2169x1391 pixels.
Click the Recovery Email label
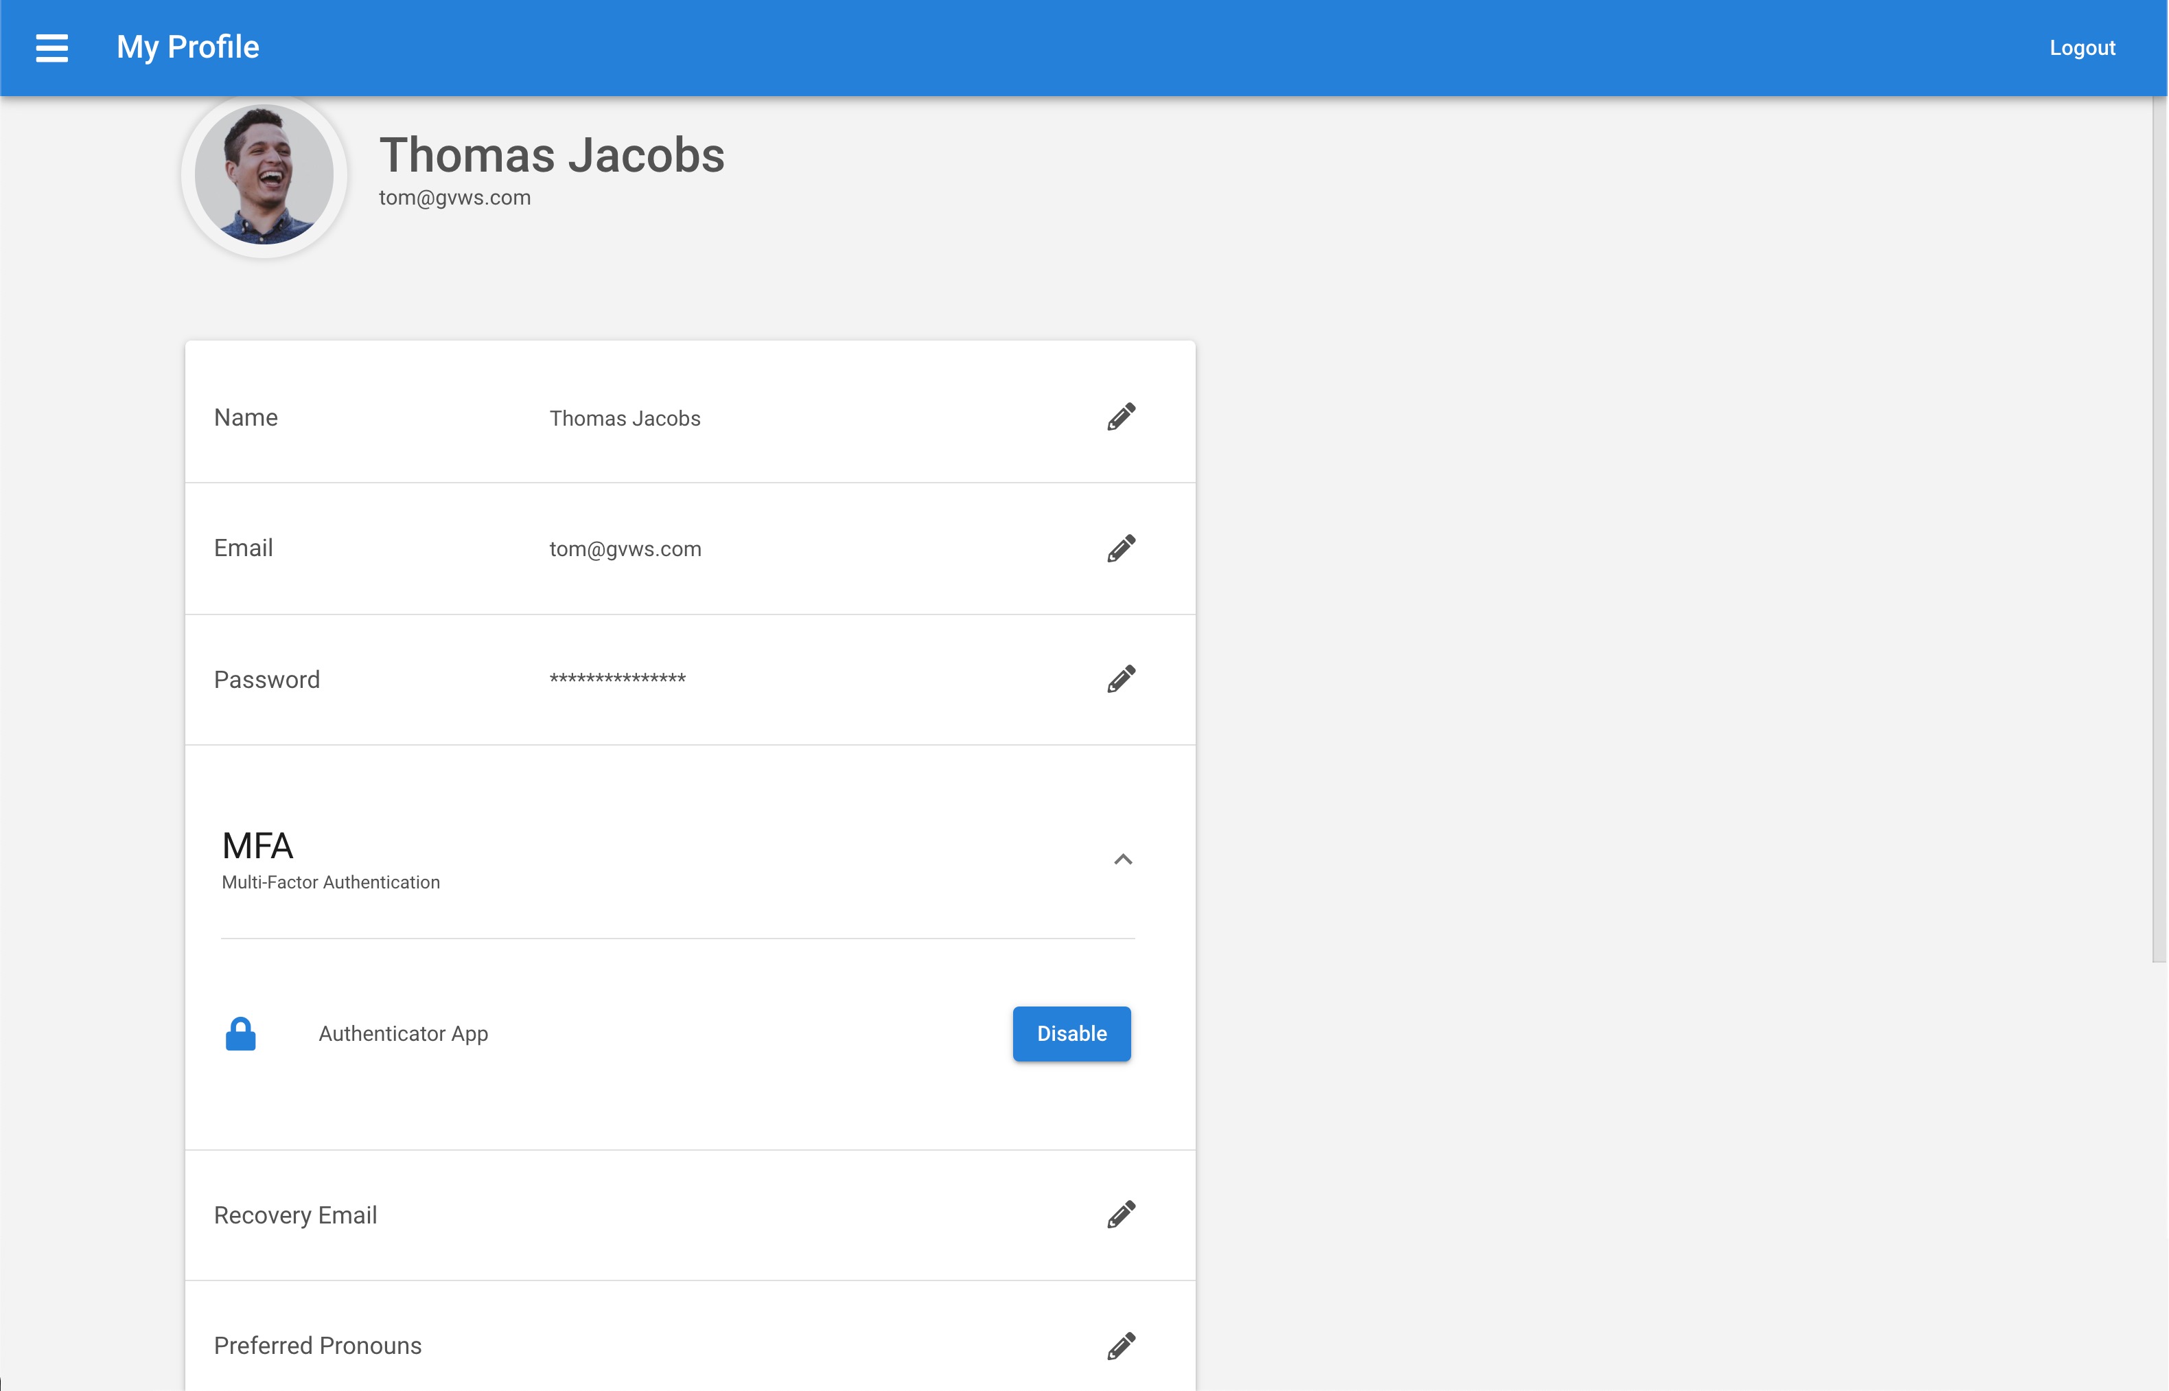coord(295,1216)
